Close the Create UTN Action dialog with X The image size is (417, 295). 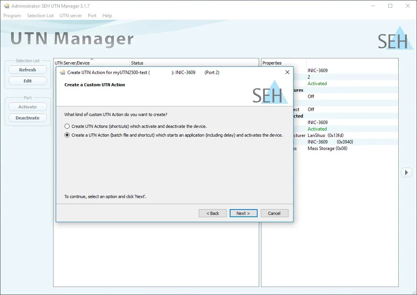(287, 72)
